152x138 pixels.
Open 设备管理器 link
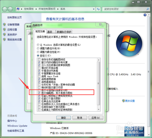(13, 25)
